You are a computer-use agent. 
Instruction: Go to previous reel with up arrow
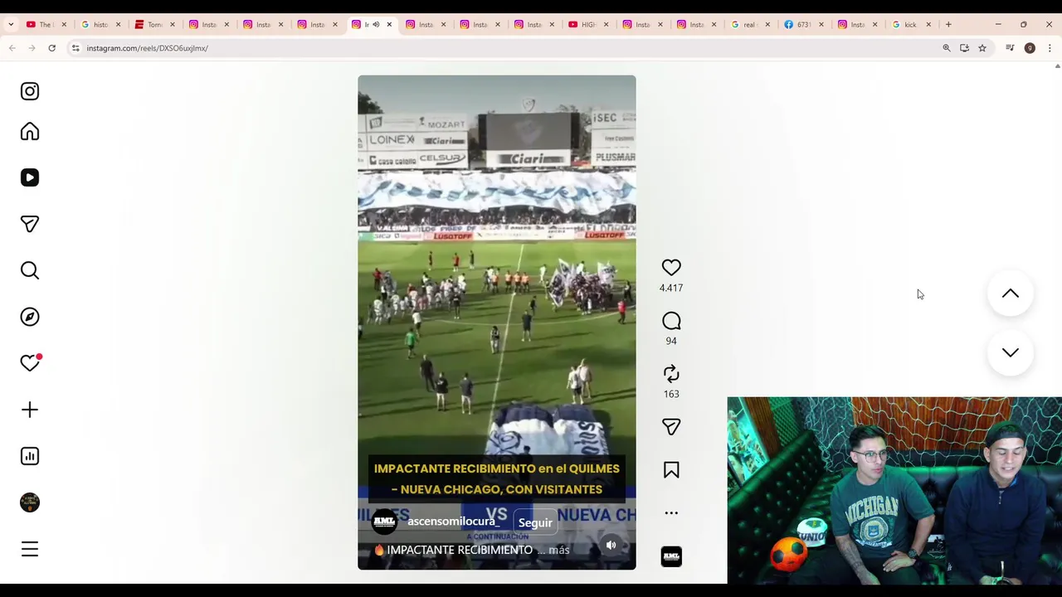tap(1010, 294)
